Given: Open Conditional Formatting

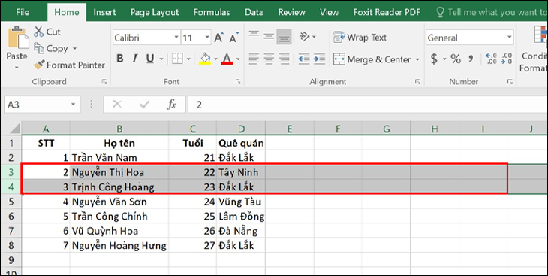Looking at the screenshot, I should (x=533, y=49).
